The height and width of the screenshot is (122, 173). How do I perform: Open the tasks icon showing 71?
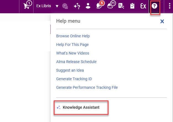click(111, 5)
